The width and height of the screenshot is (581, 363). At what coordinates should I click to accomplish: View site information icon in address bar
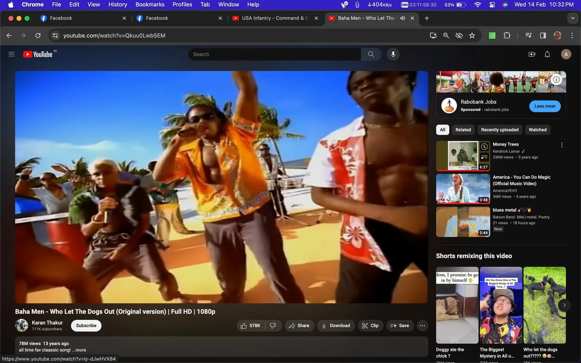(55, 36)
